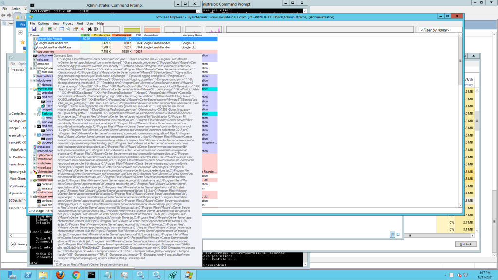Click the Save floppy disk toolbar icon
This screenshot has width=498, height=280.
pyautogui.click(x=34, y=29)
